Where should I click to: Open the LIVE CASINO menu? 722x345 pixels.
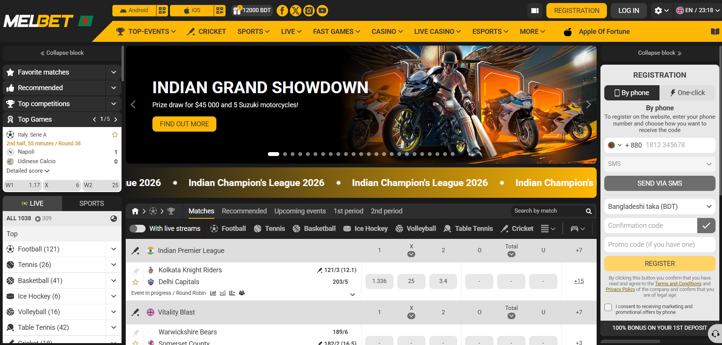click(x=437, y=32)
